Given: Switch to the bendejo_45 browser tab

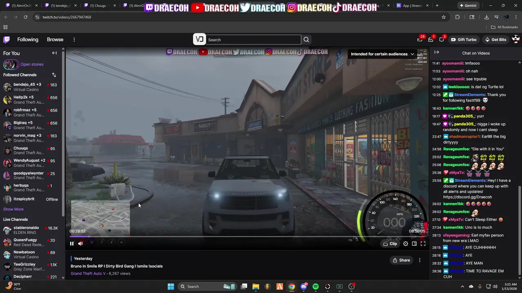Looking at the screenshot, I should [60, 6].
